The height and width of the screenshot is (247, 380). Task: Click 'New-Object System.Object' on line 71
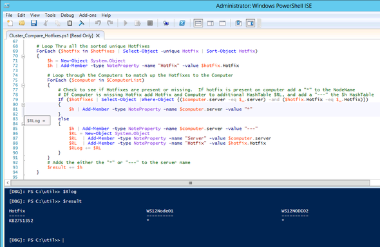[x=93, y=60]
